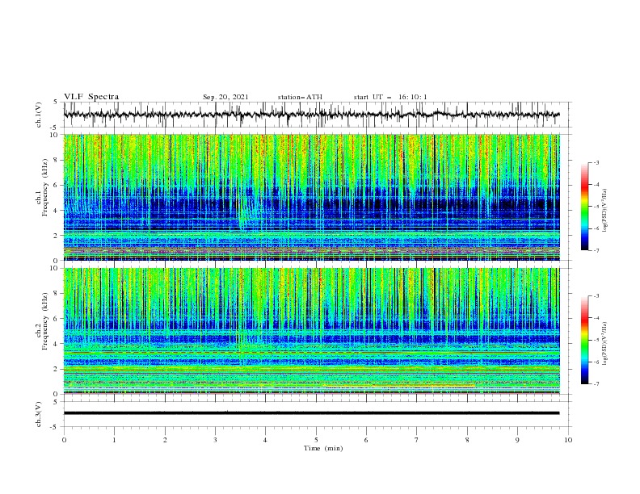This screenshot has height=494, width=640.
Task: Click the time axis tick label '0'
Action: (x=64, y=440)
